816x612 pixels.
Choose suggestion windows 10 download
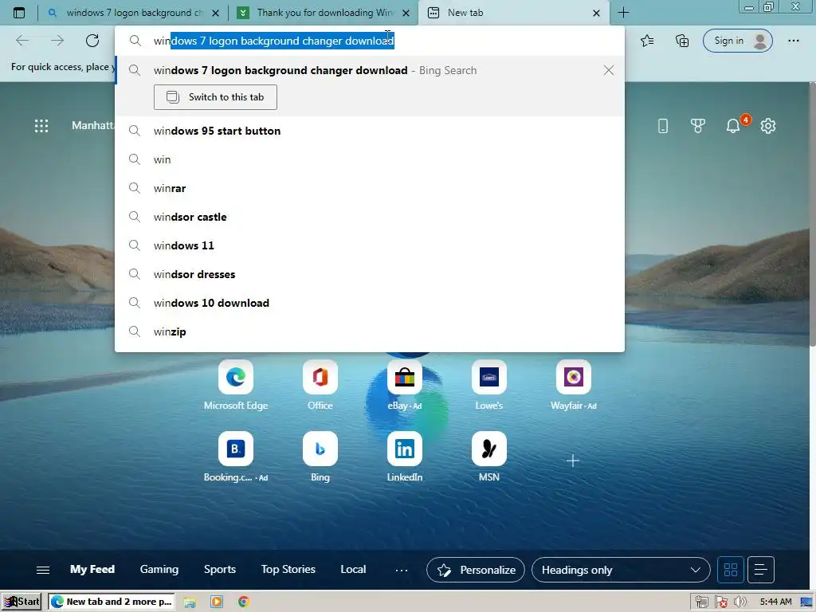(370, 302)
